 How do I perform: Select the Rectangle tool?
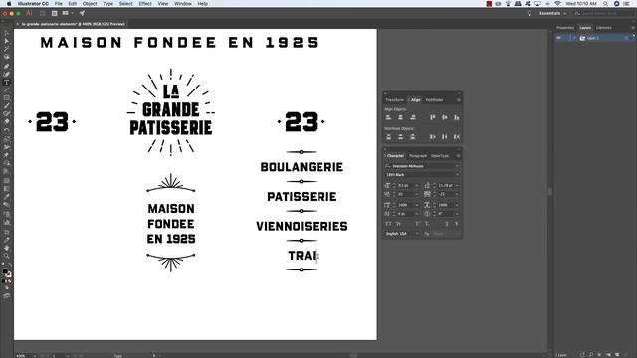click(x=7, y=97)
